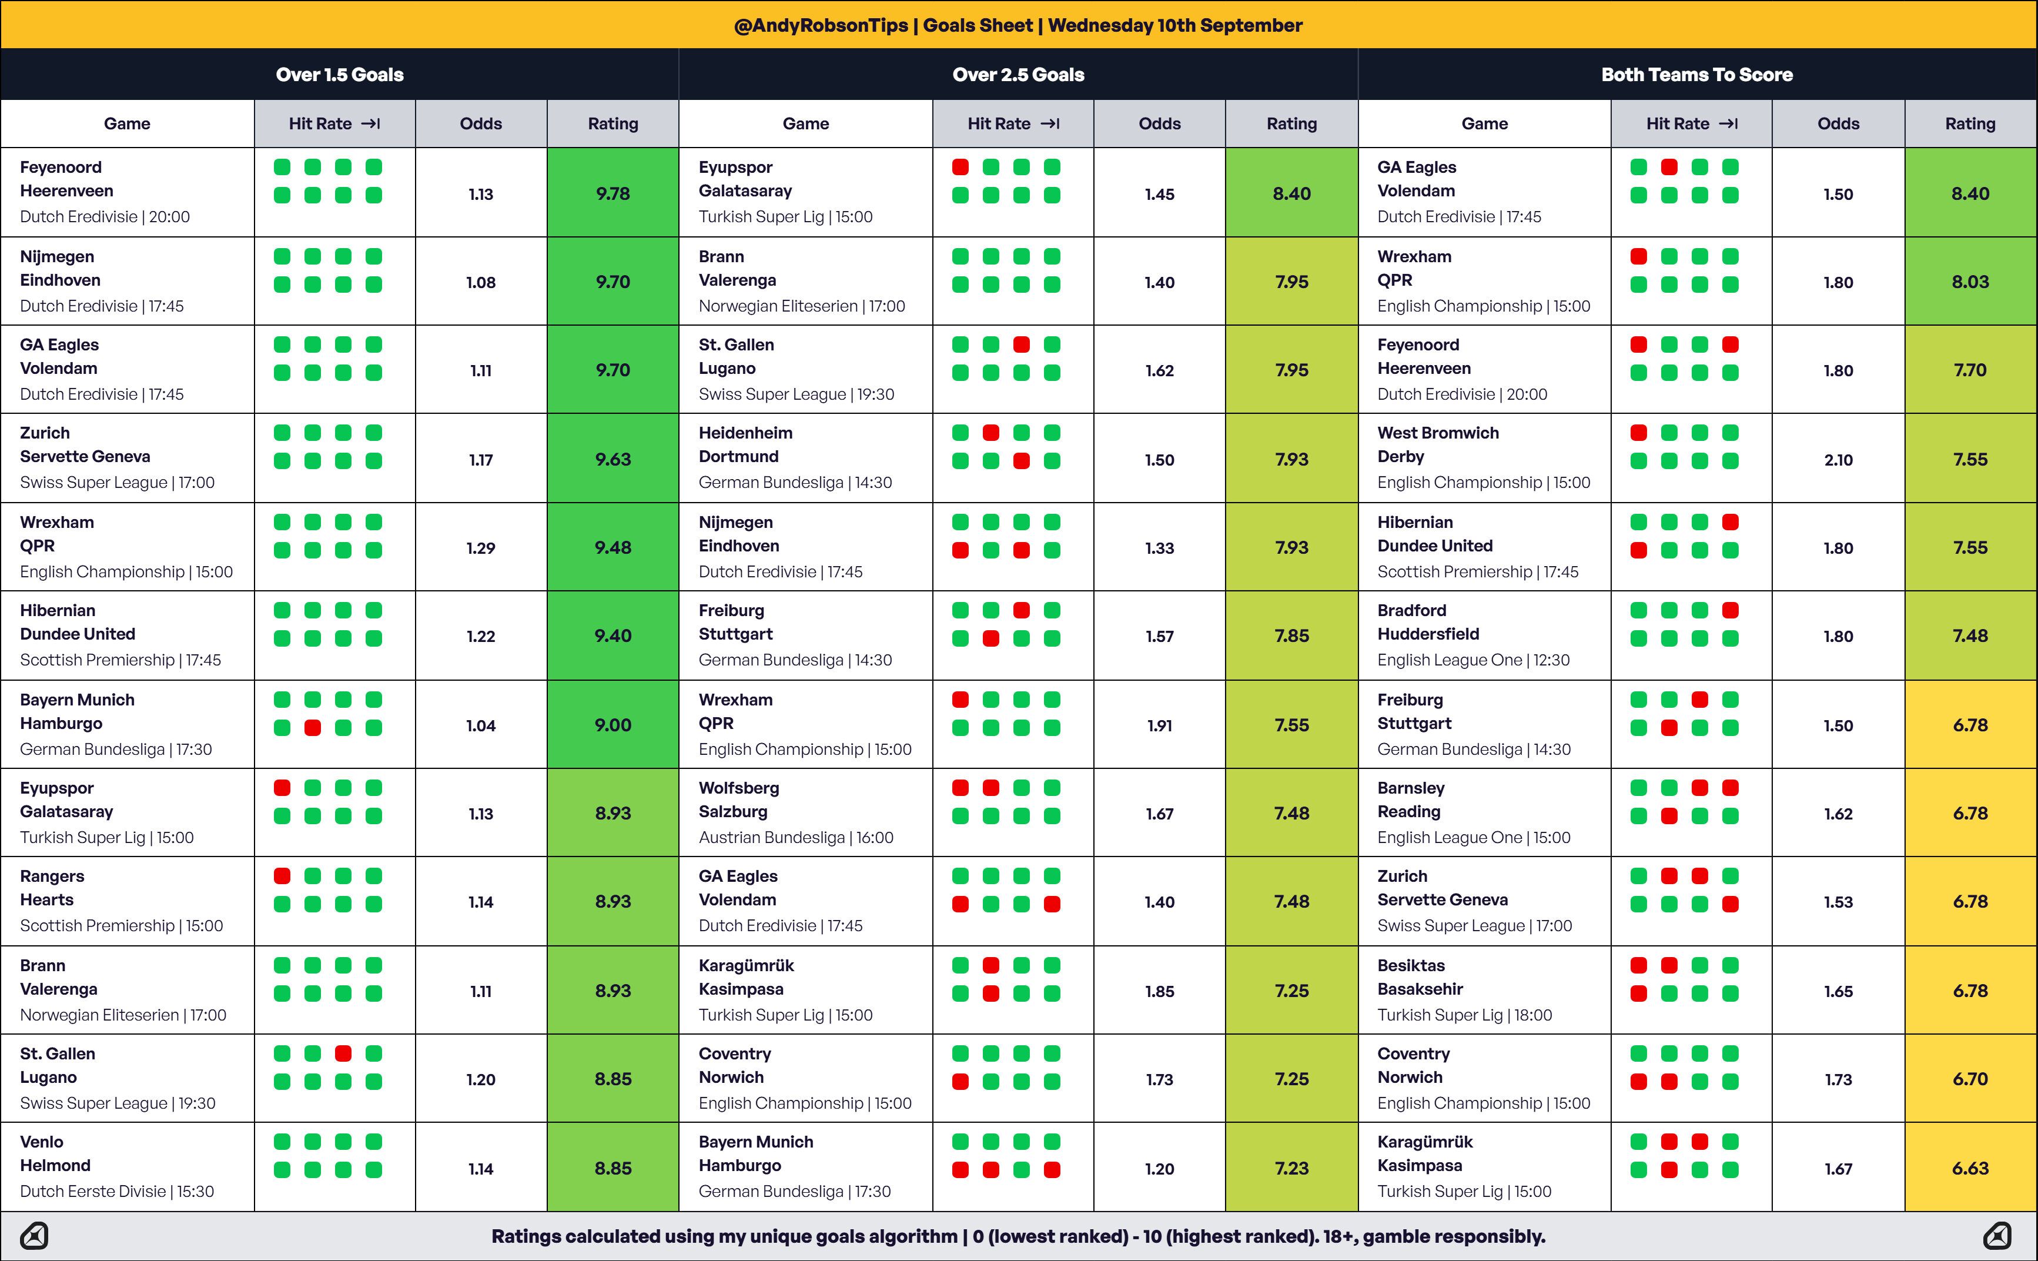Select the Over 1.5 Goals section header

pyautogui.click(x=339, y=74)
